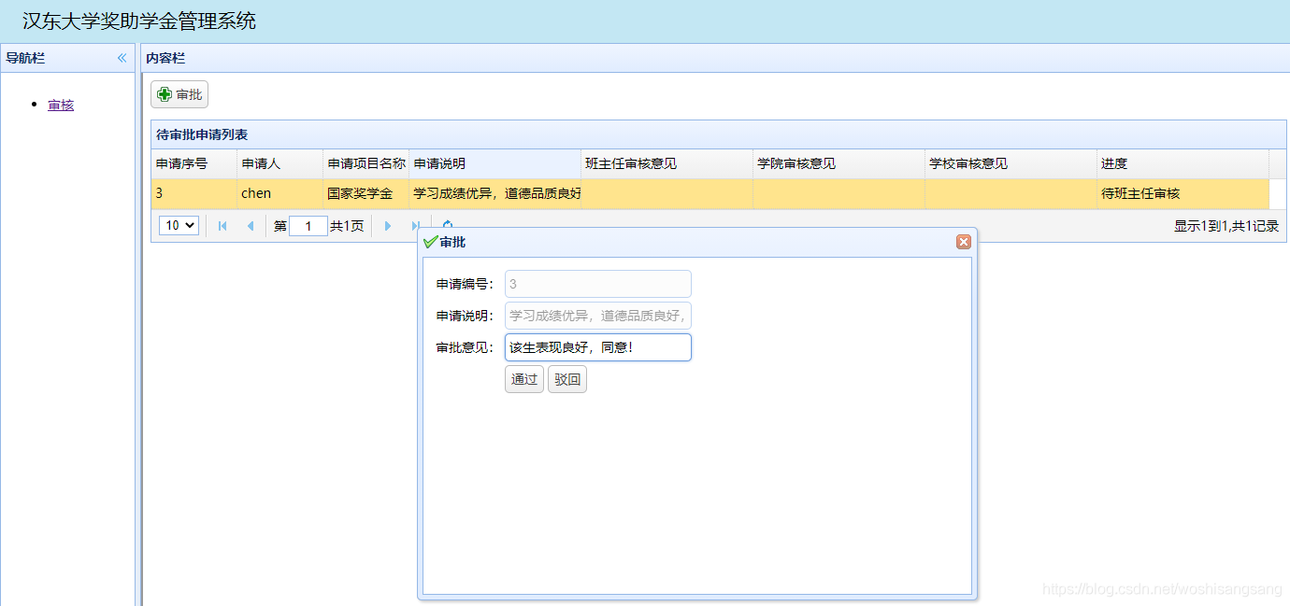Collapse the navigation panel with double-chevron icon
The height and width of the screenshot is (606, 1290).
tap(122, 58)
